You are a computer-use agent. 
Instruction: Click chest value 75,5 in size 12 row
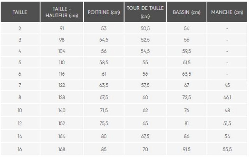104,123
